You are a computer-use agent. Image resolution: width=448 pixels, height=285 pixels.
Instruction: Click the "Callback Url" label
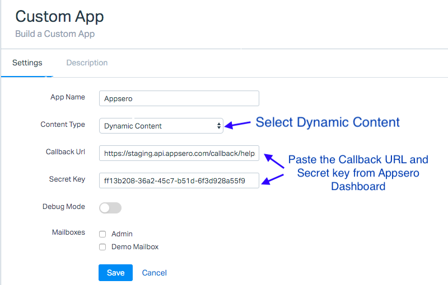pos(66,151)
